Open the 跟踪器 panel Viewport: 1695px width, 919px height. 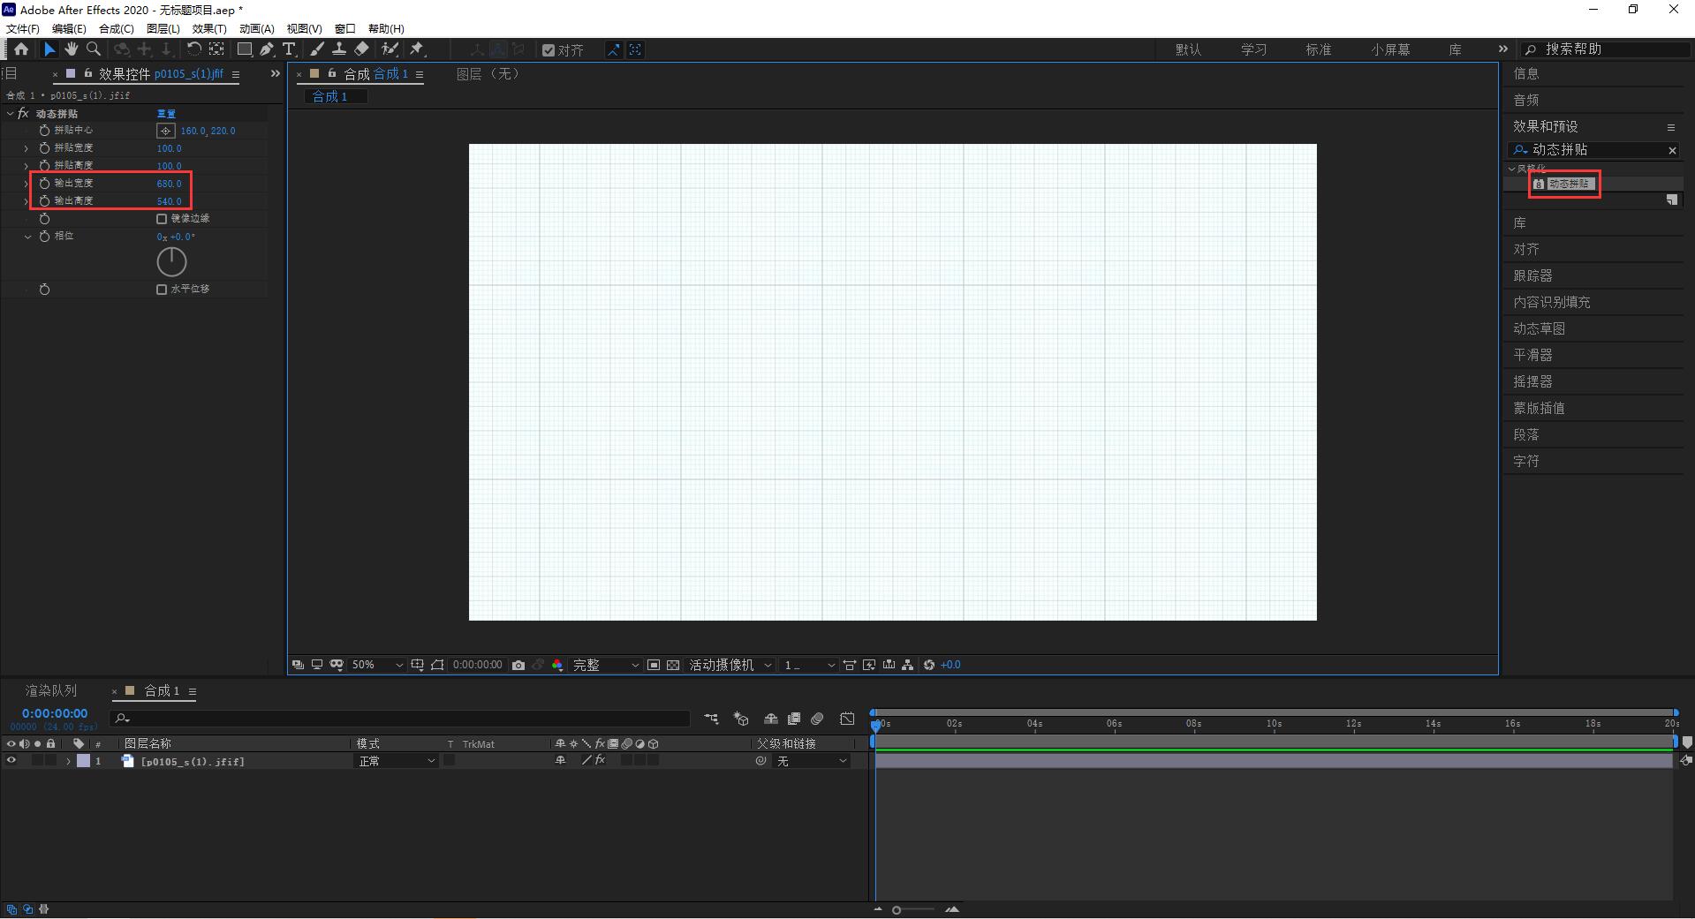1532,275
